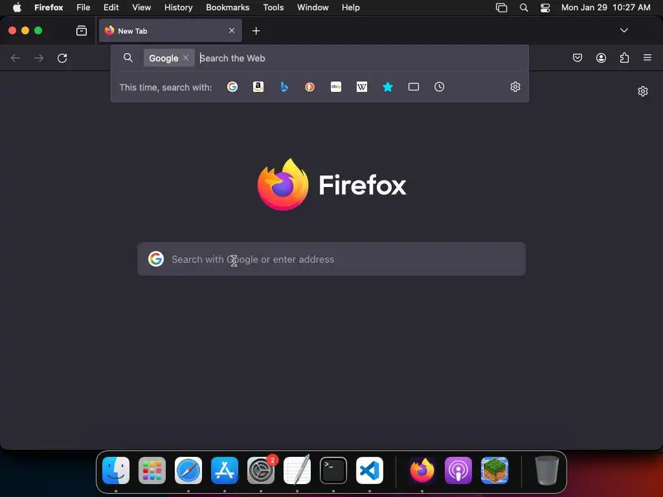Open Podcasts from the Dock
The height and width of the screenshot is (497, 663).
pyautogui.click(x=458, y=470)
